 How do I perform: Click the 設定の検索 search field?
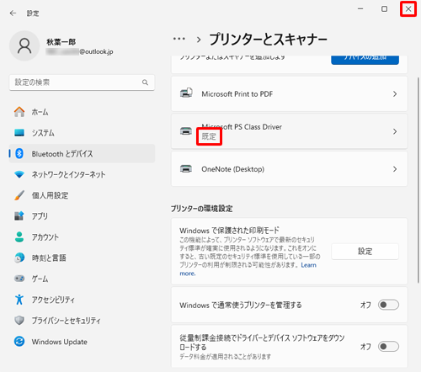82,82
